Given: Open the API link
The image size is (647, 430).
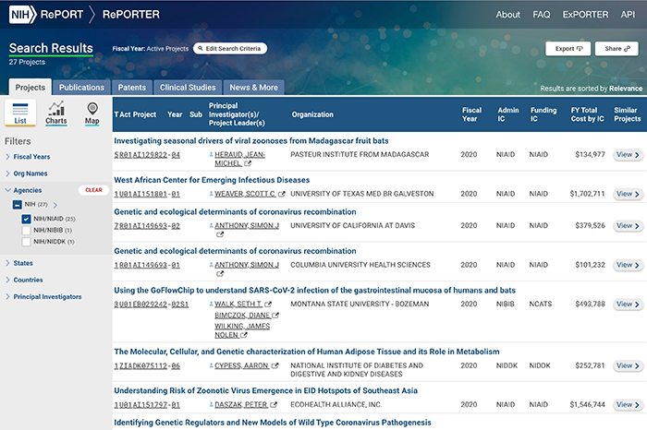Looking at the screenshot, I should click(x=628, y=15).
